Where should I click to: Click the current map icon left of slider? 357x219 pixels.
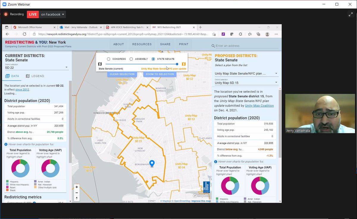pyautogui.click(x=100, y=64)
